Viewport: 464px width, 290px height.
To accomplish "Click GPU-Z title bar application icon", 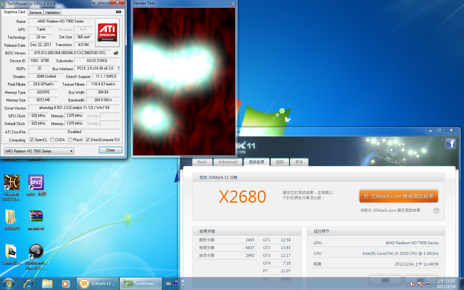I will click(4, 4).
